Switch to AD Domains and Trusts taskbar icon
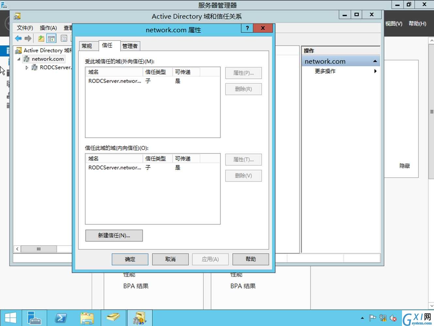Screen dimensions: 434x326 click(x=140, y=318)
